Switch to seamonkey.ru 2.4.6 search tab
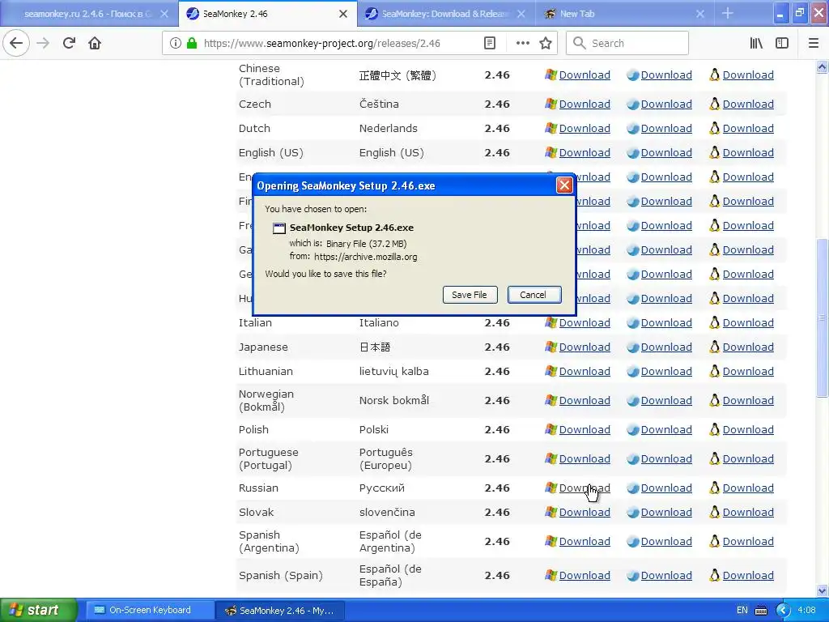829x622 pixels. coord(88,14)
